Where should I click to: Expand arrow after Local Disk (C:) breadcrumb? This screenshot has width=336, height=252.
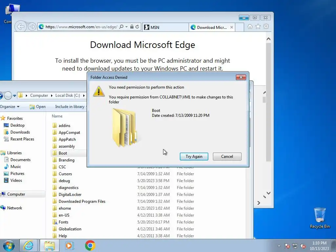click(84, 95)
